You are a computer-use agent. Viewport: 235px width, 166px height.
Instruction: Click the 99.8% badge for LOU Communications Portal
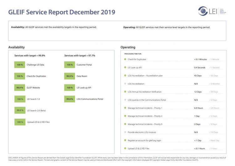(70, 99)
